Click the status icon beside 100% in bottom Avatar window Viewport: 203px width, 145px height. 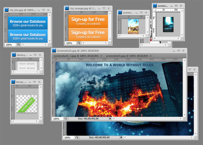pos(77,137)
